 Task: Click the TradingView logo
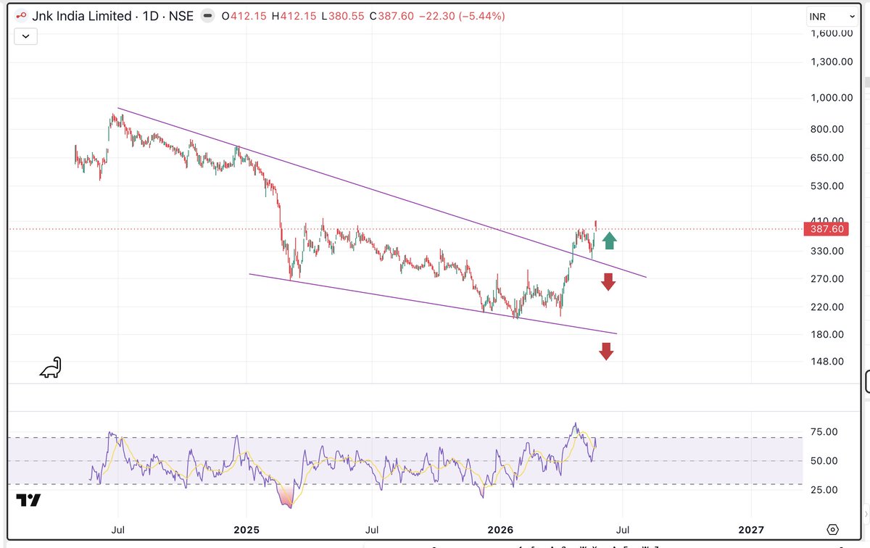[29, 500]
